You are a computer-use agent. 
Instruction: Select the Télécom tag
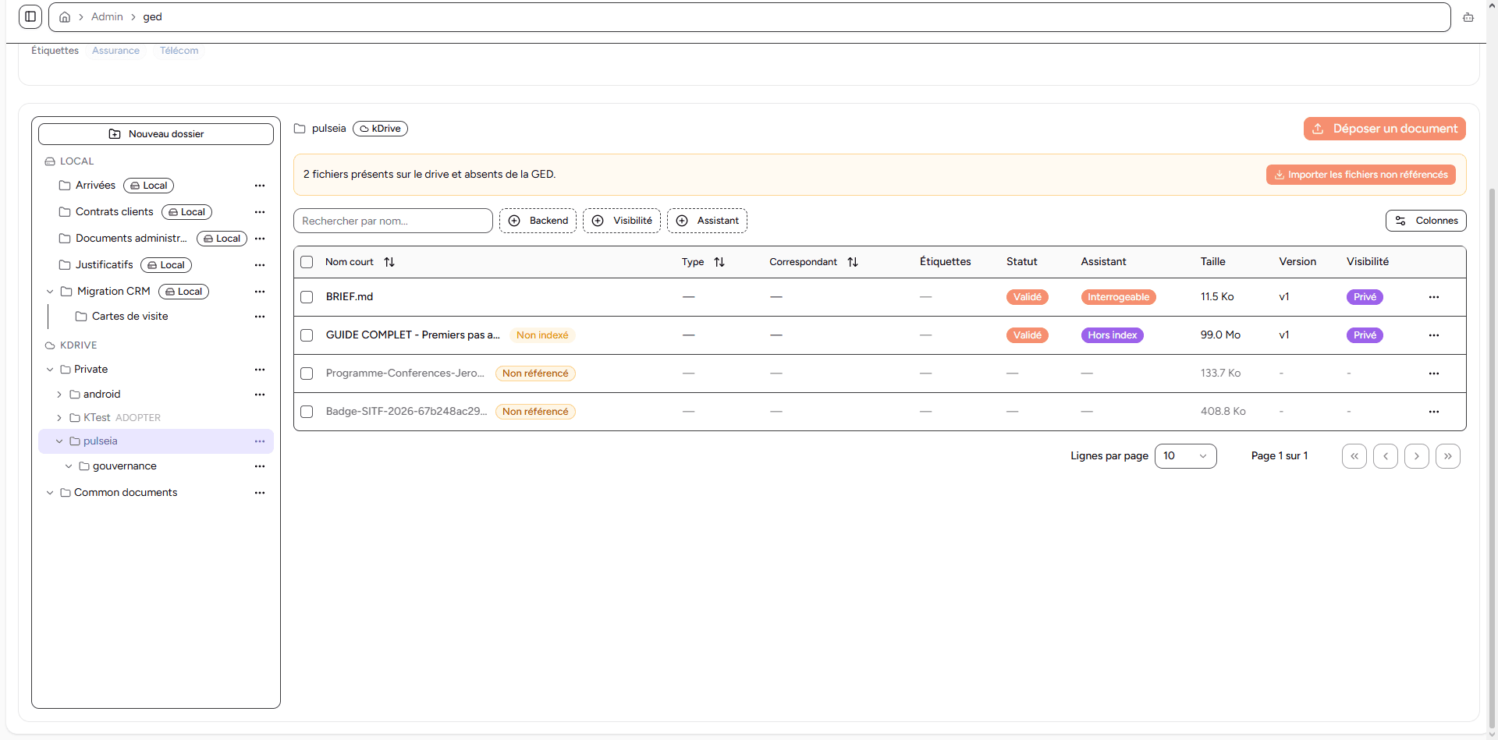coord(179,51)
